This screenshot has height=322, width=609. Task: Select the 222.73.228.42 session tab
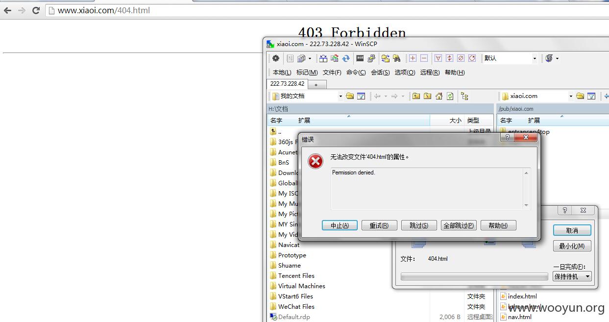coord(287,84)
